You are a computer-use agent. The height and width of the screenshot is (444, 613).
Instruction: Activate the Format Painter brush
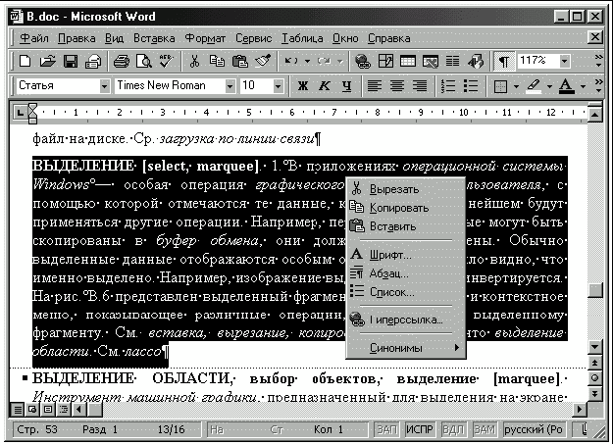(263, 61)
